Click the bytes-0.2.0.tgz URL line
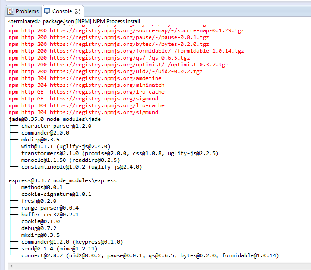Screen dimensions: 311x270 tap(109, 44)
